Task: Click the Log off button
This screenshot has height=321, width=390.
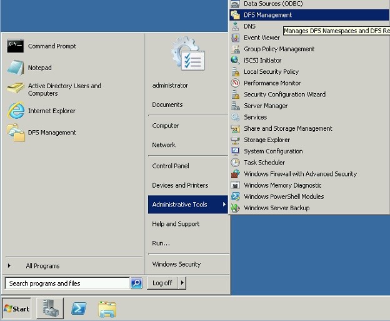Action: click(x=162, y=283)
